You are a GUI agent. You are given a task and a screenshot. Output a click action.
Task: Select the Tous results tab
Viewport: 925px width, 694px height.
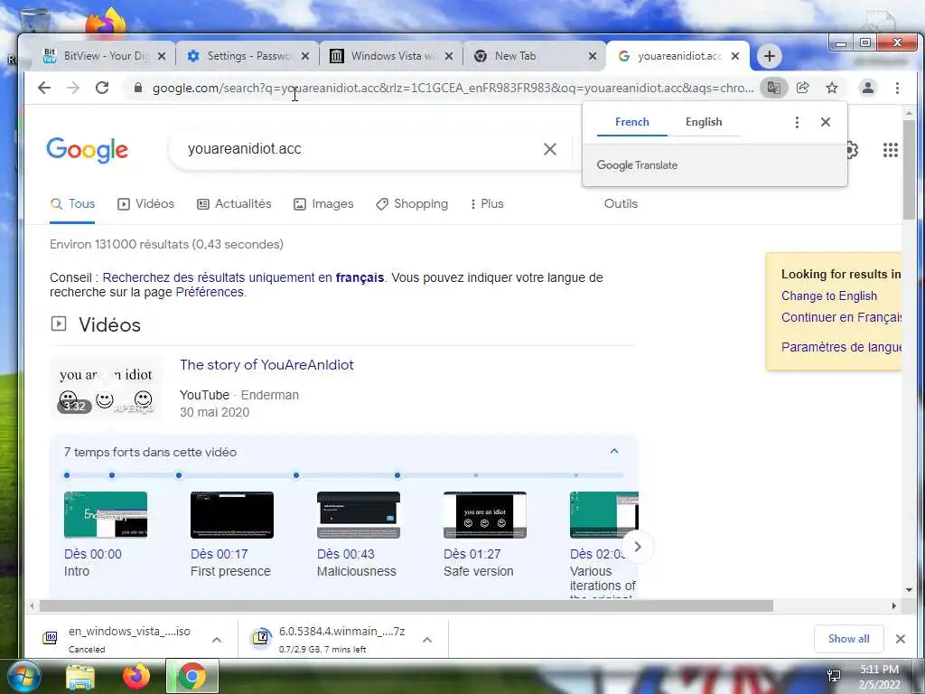[x=72, y=203]
